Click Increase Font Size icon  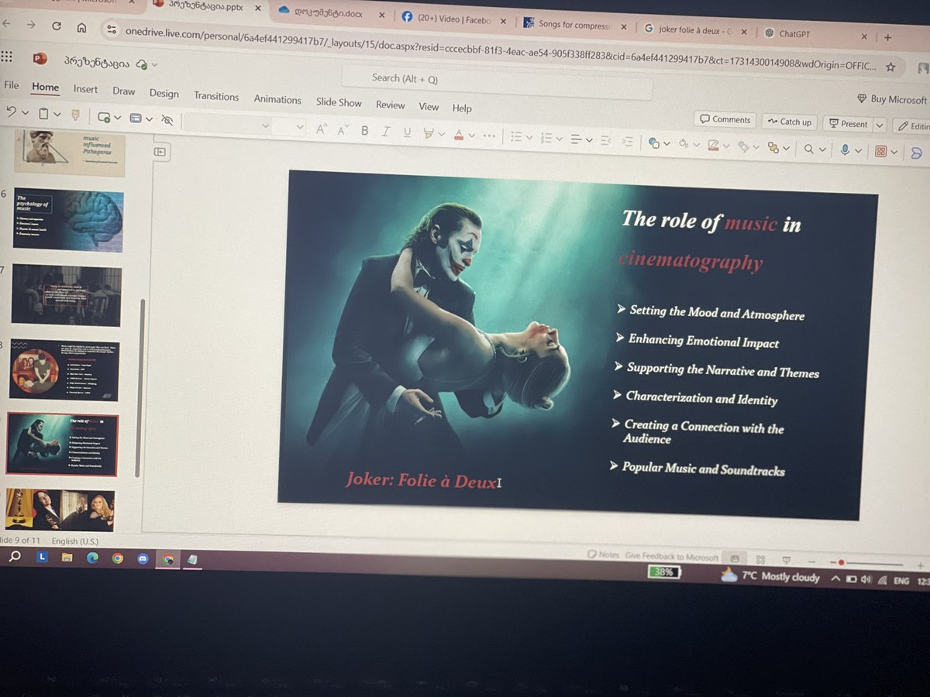pos(322,129)
